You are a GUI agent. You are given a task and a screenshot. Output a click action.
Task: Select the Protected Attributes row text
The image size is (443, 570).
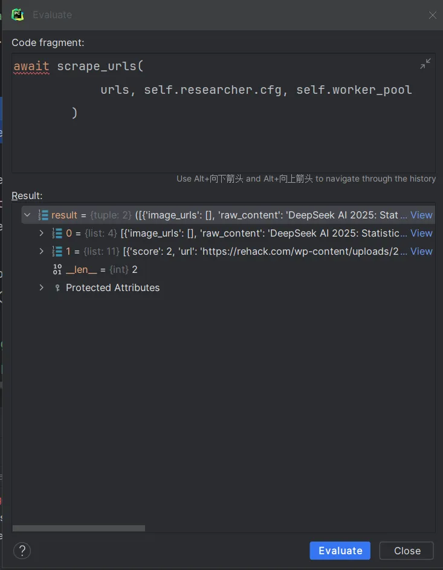[x=112, y=287]
